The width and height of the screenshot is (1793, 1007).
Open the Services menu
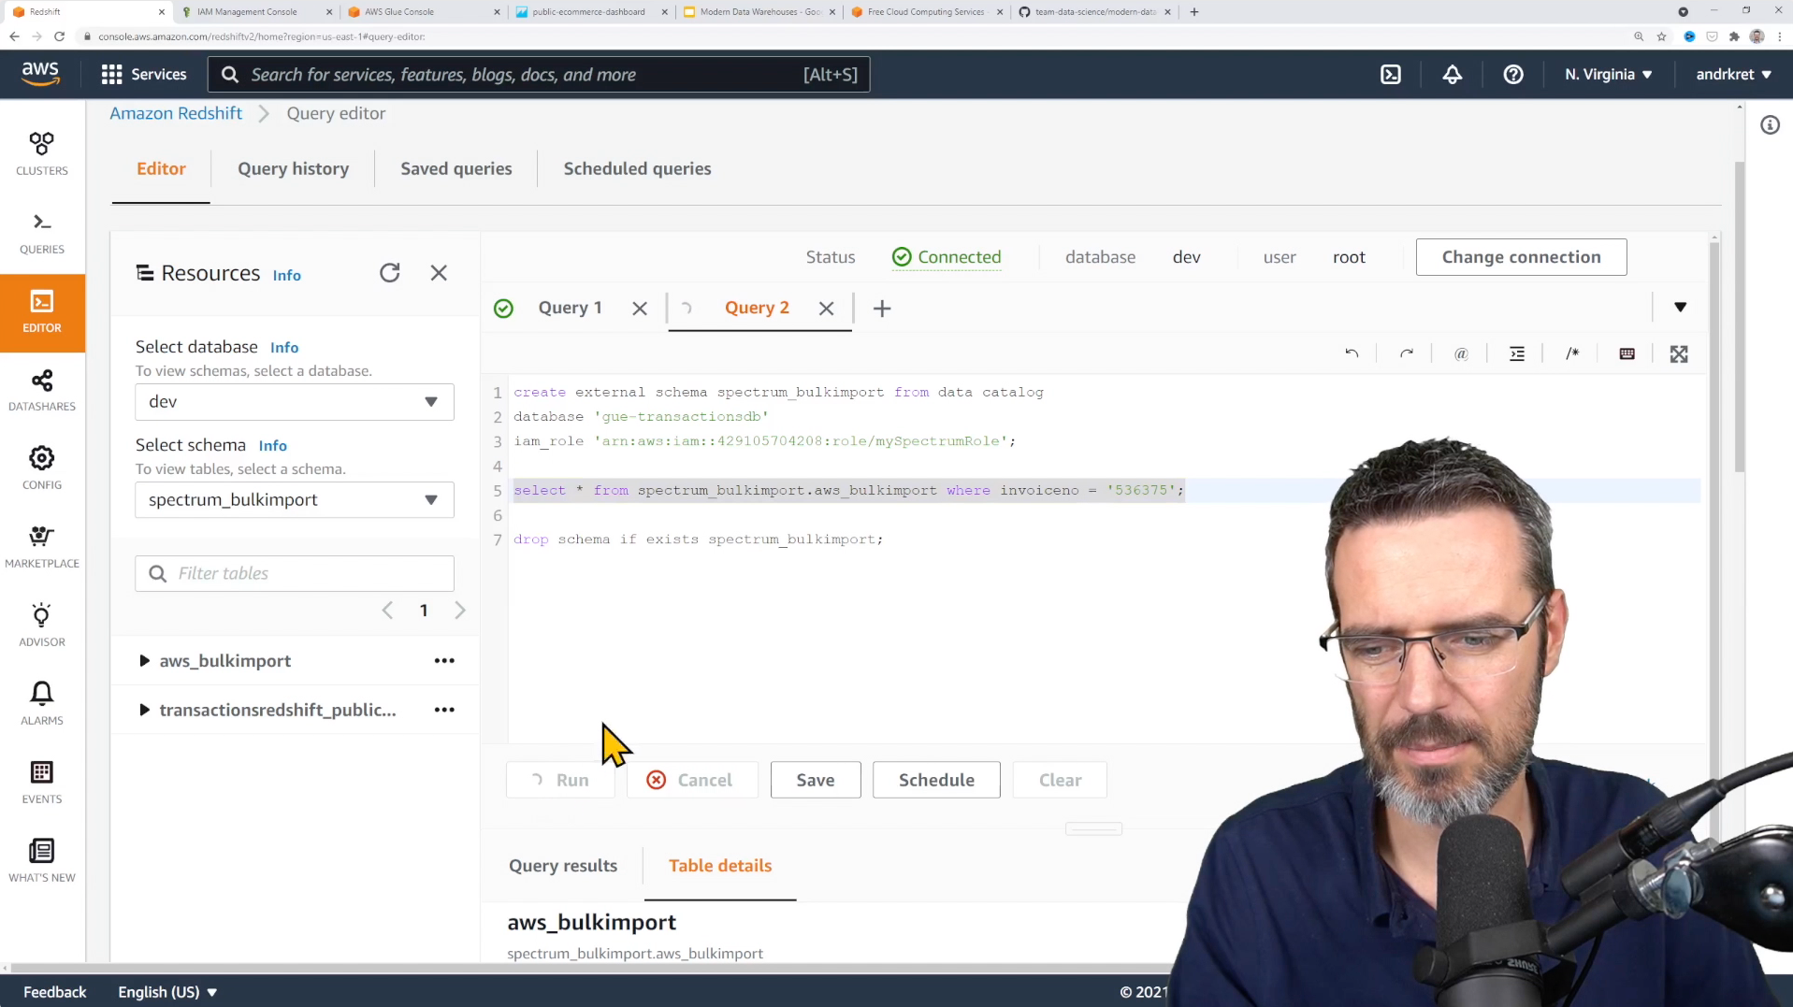(144, 75)
